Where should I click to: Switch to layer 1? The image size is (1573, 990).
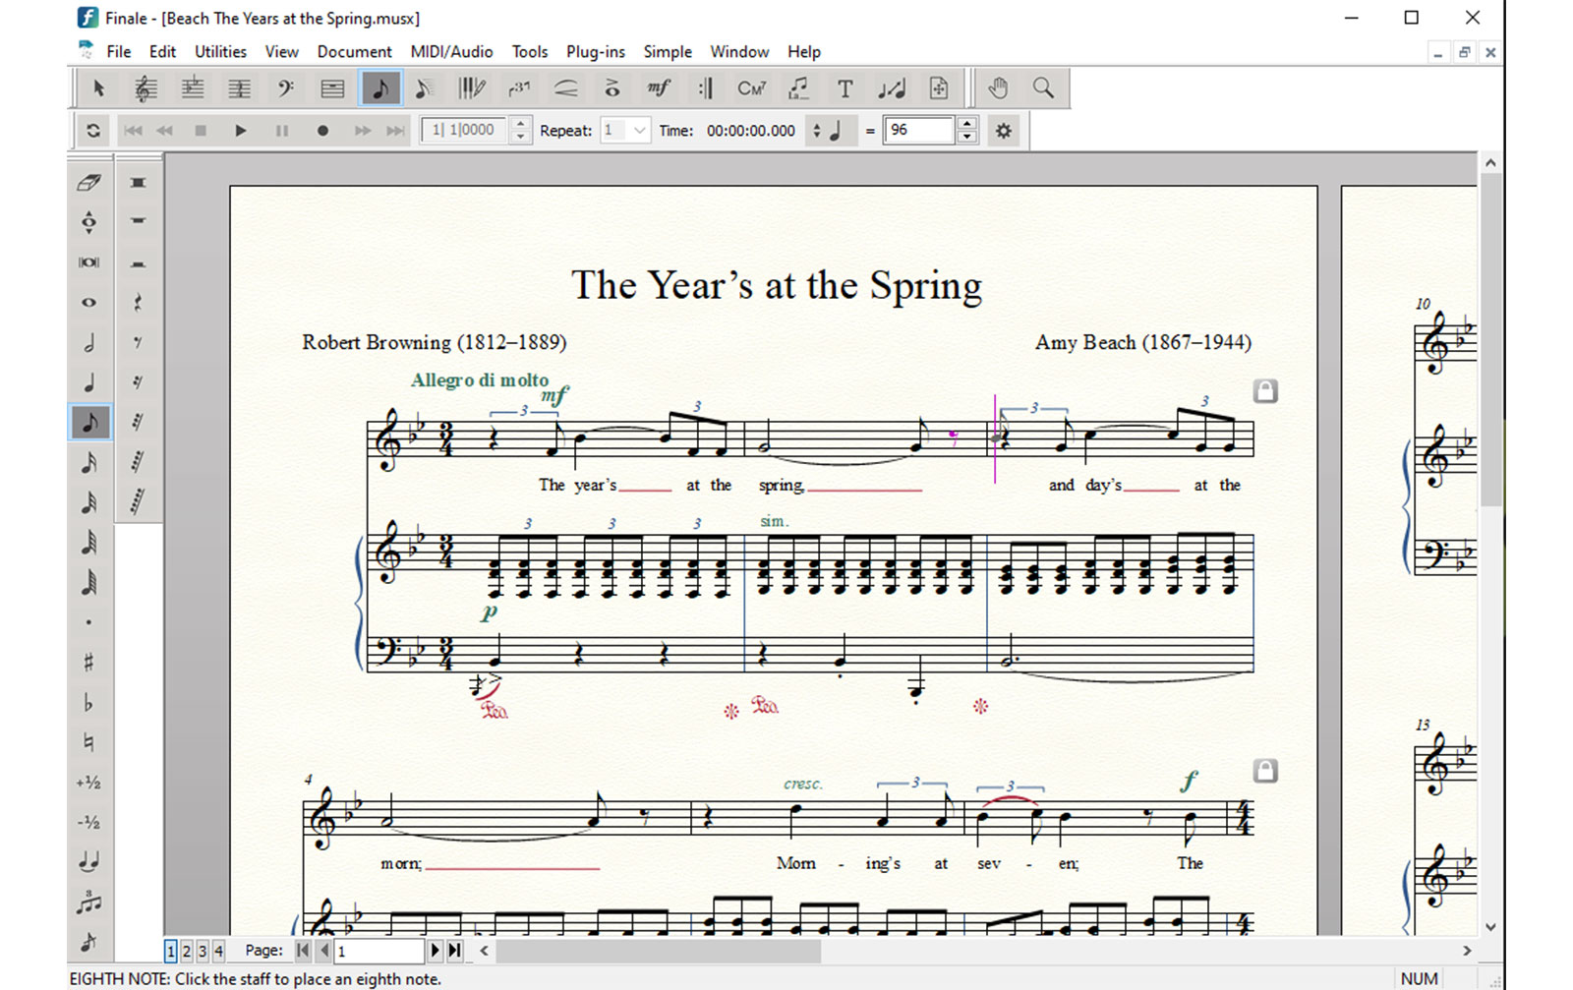click(171, 951)
